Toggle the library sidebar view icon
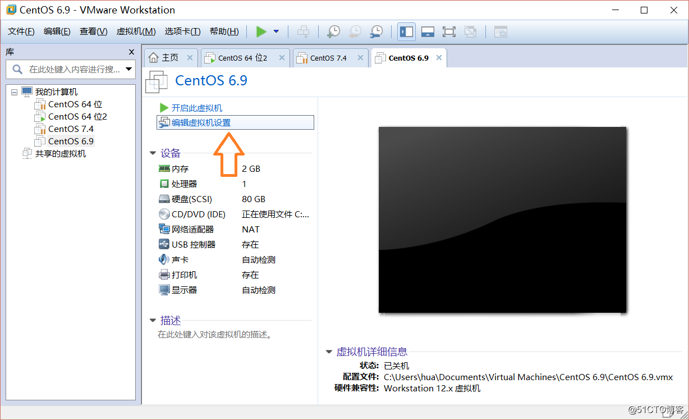Image resolution: width=689 pixels, height=420 pixels. click(x=406, y=31)
